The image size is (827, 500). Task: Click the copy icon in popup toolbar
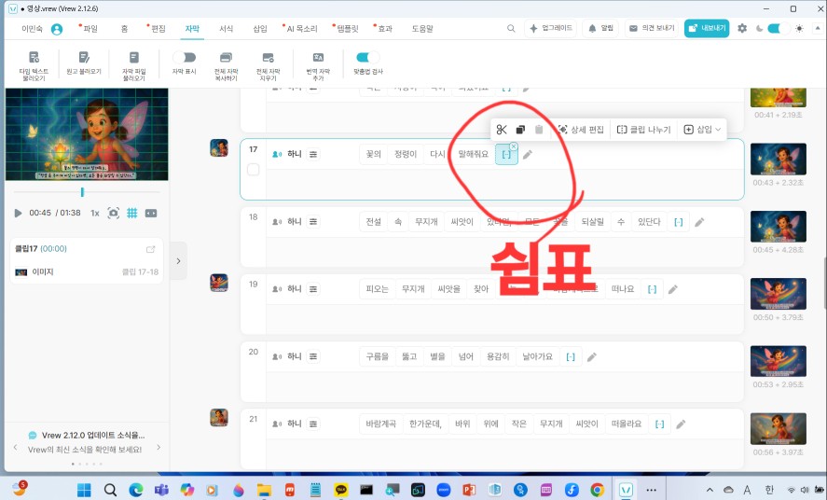pos(520,130)
